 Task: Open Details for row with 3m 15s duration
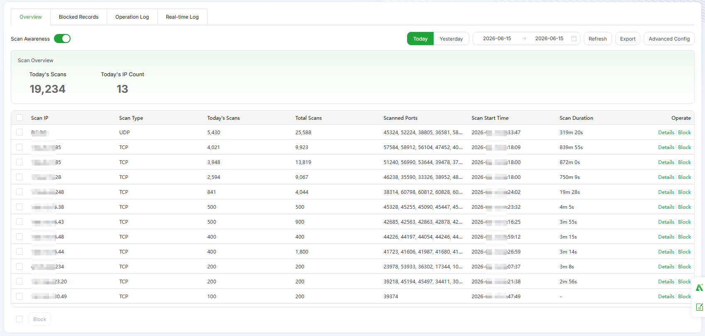coord(666,237)
